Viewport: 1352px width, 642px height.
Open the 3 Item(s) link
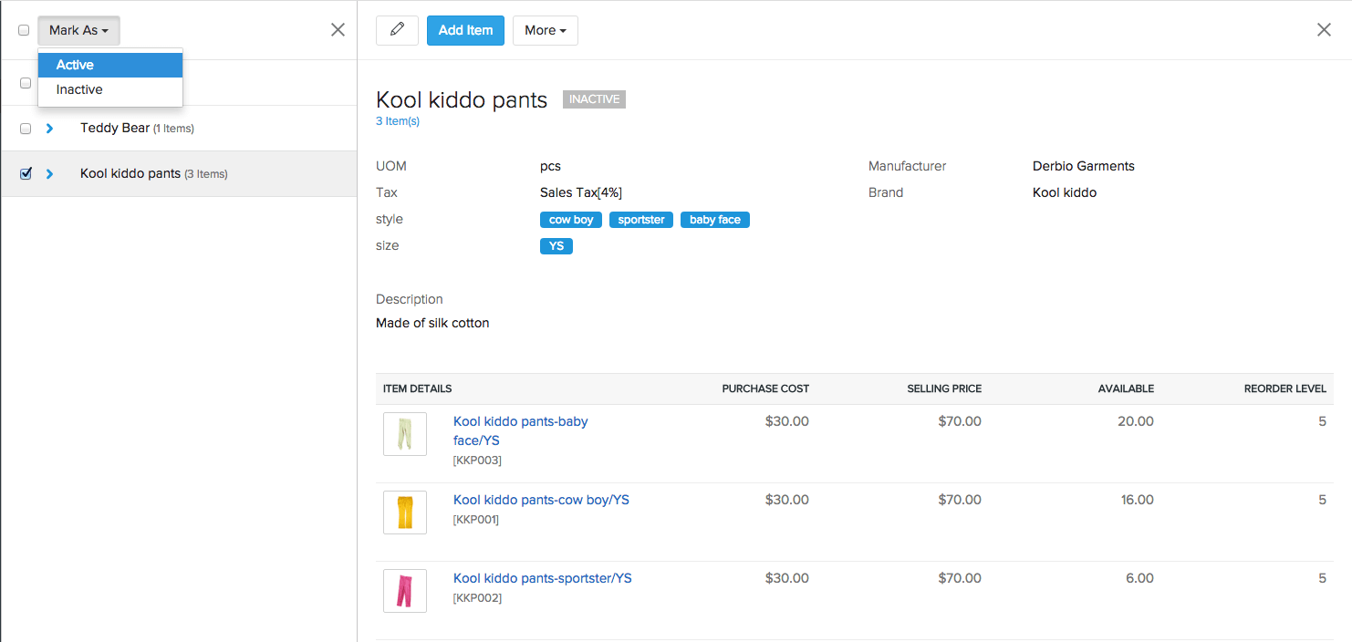(x=397, y=120)
